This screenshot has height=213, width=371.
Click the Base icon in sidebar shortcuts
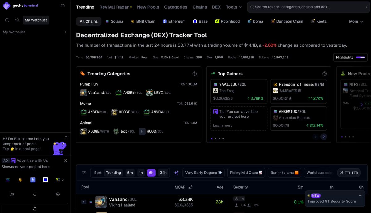45,180
